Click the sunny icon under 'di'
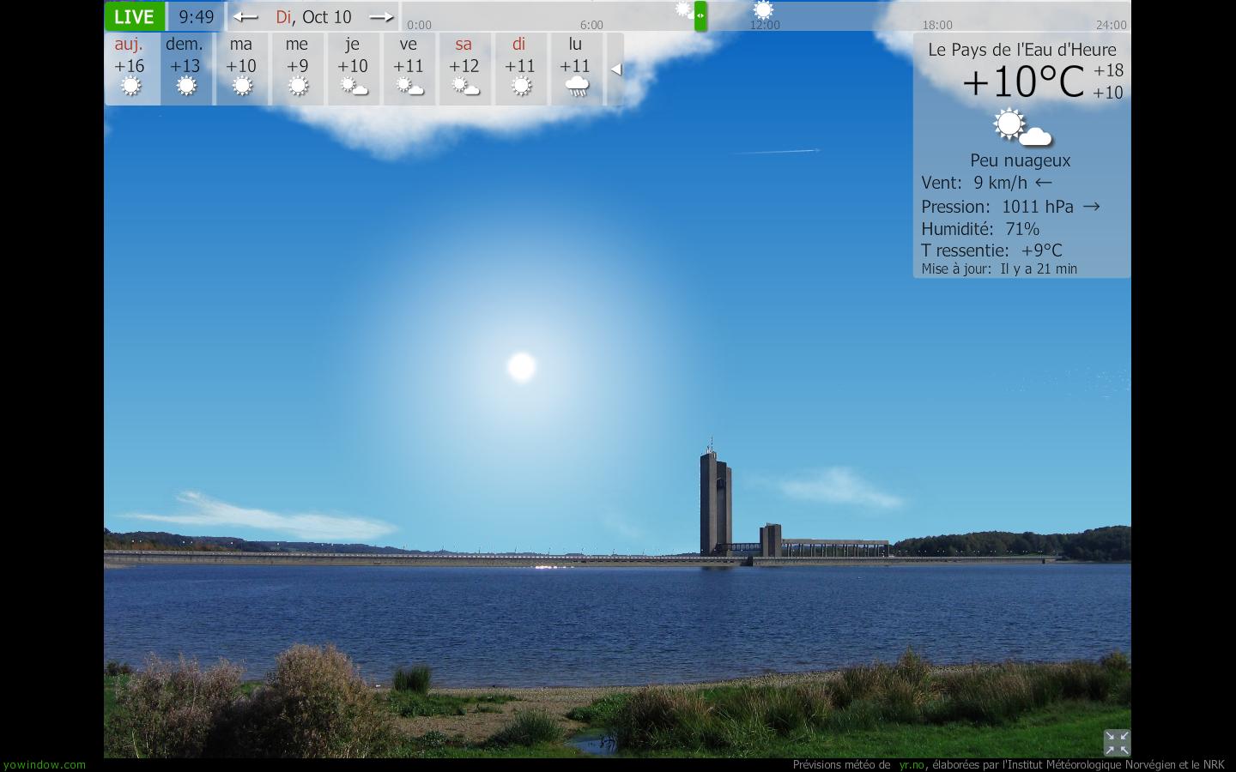1236x772 pixels. [520, 87]
